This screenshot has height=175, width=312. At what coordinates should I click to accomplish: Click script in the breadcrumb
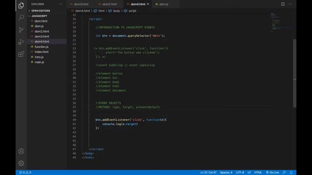[x=132, y=11]
